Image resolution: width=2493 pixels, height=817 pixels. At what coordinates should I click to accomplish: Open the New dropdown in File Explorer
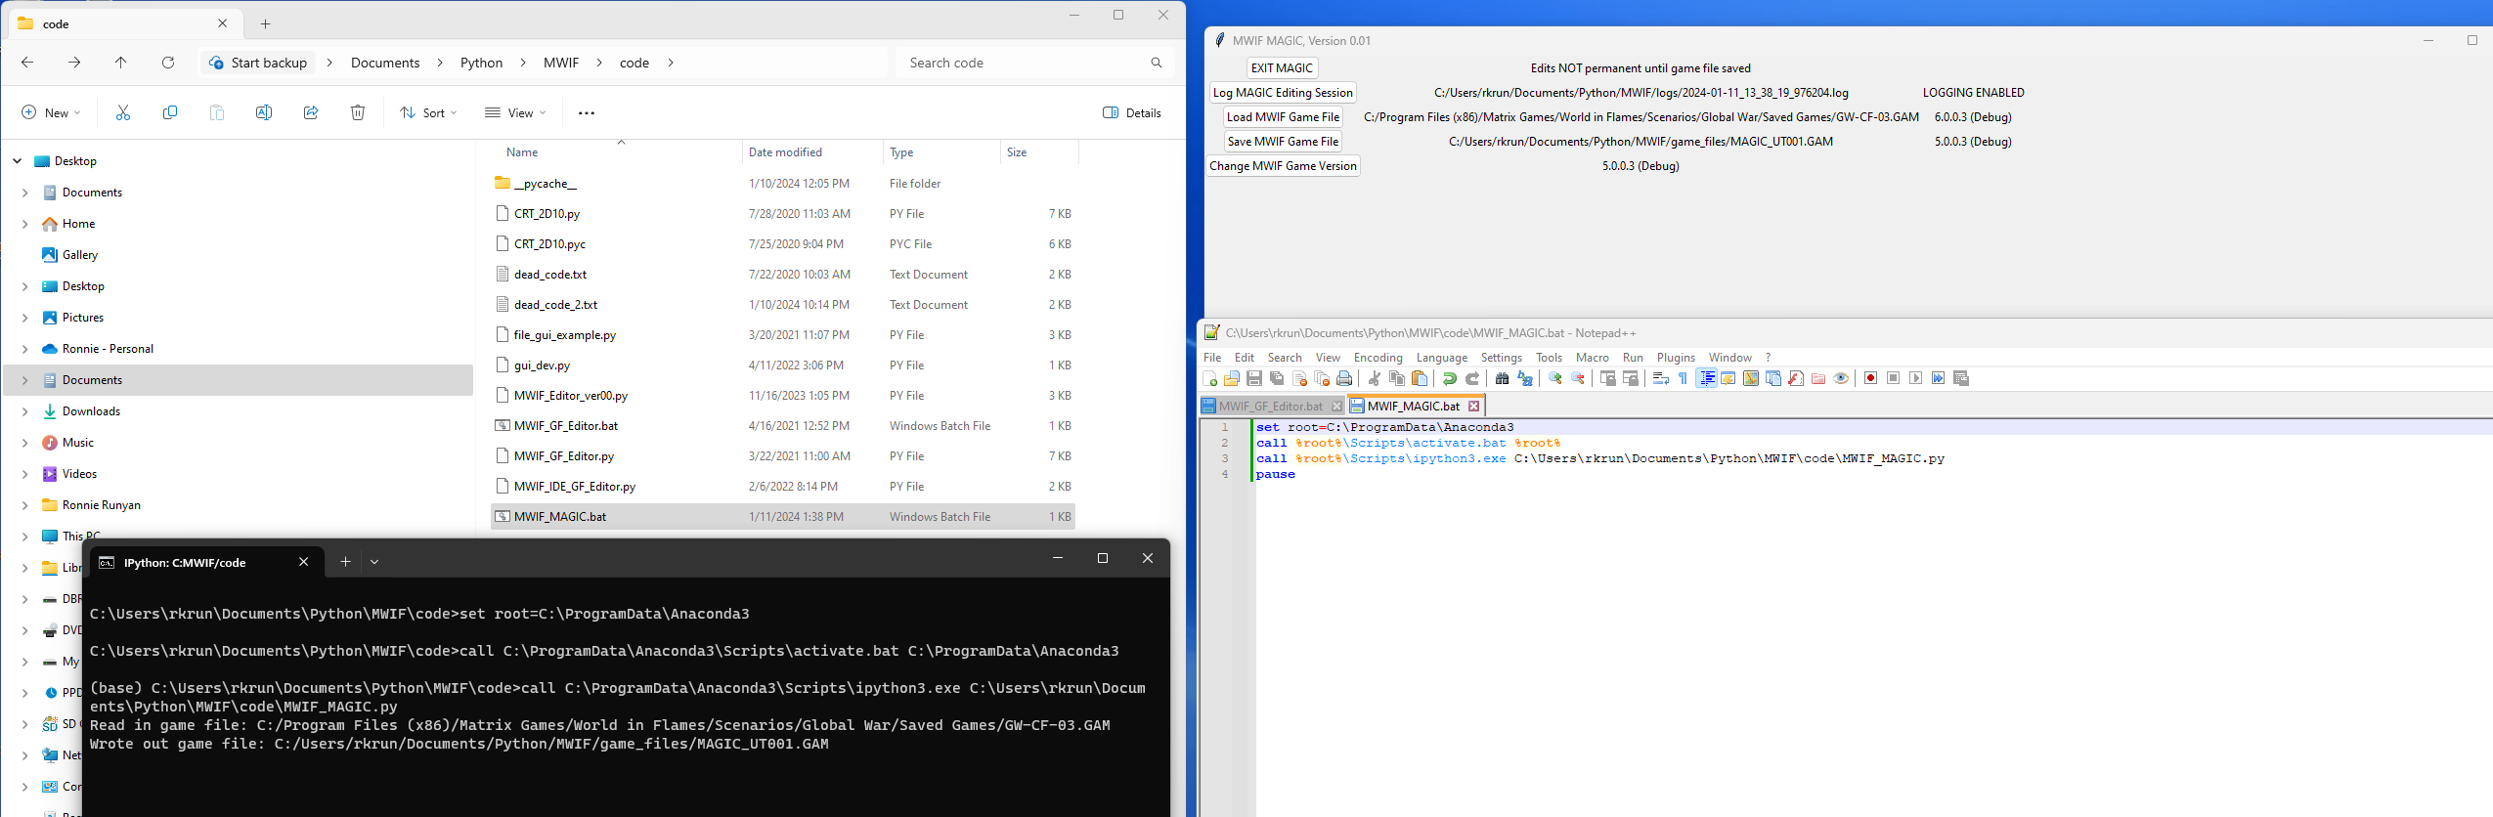click(x=51, y=112)
